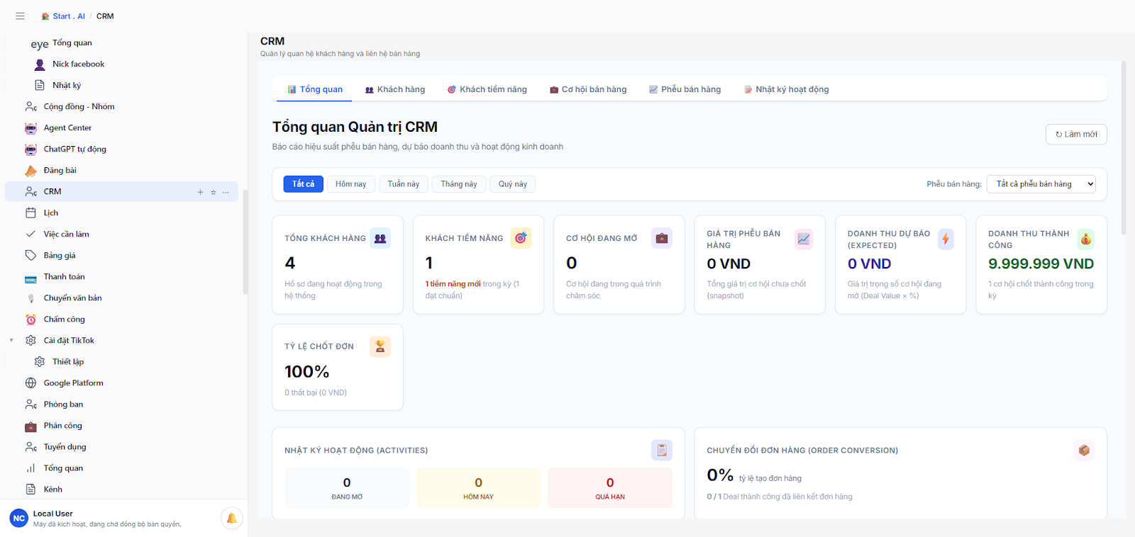The width and height of the screenshot is (1135, 537).
Task: Click the robot icon beside Agent Center
Action: pos(31,128)
